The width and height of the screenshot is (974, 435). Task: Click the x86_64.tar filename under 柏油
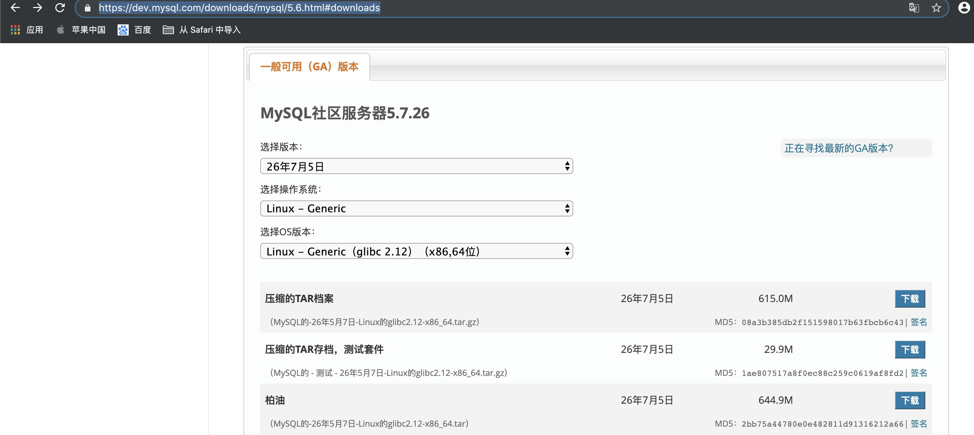tap(369, 423)
